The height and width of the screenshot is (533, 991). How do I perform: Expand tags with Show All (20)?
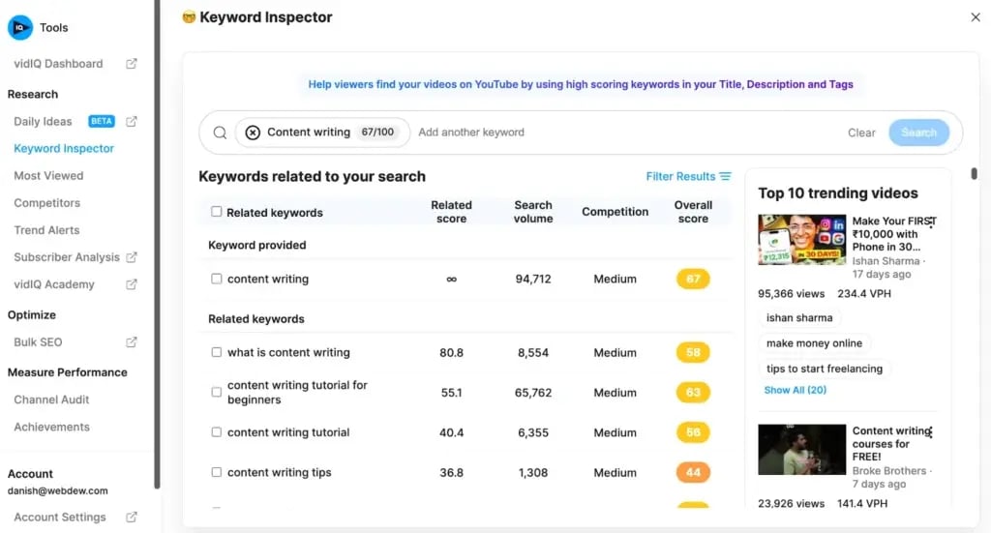[795, 390]
